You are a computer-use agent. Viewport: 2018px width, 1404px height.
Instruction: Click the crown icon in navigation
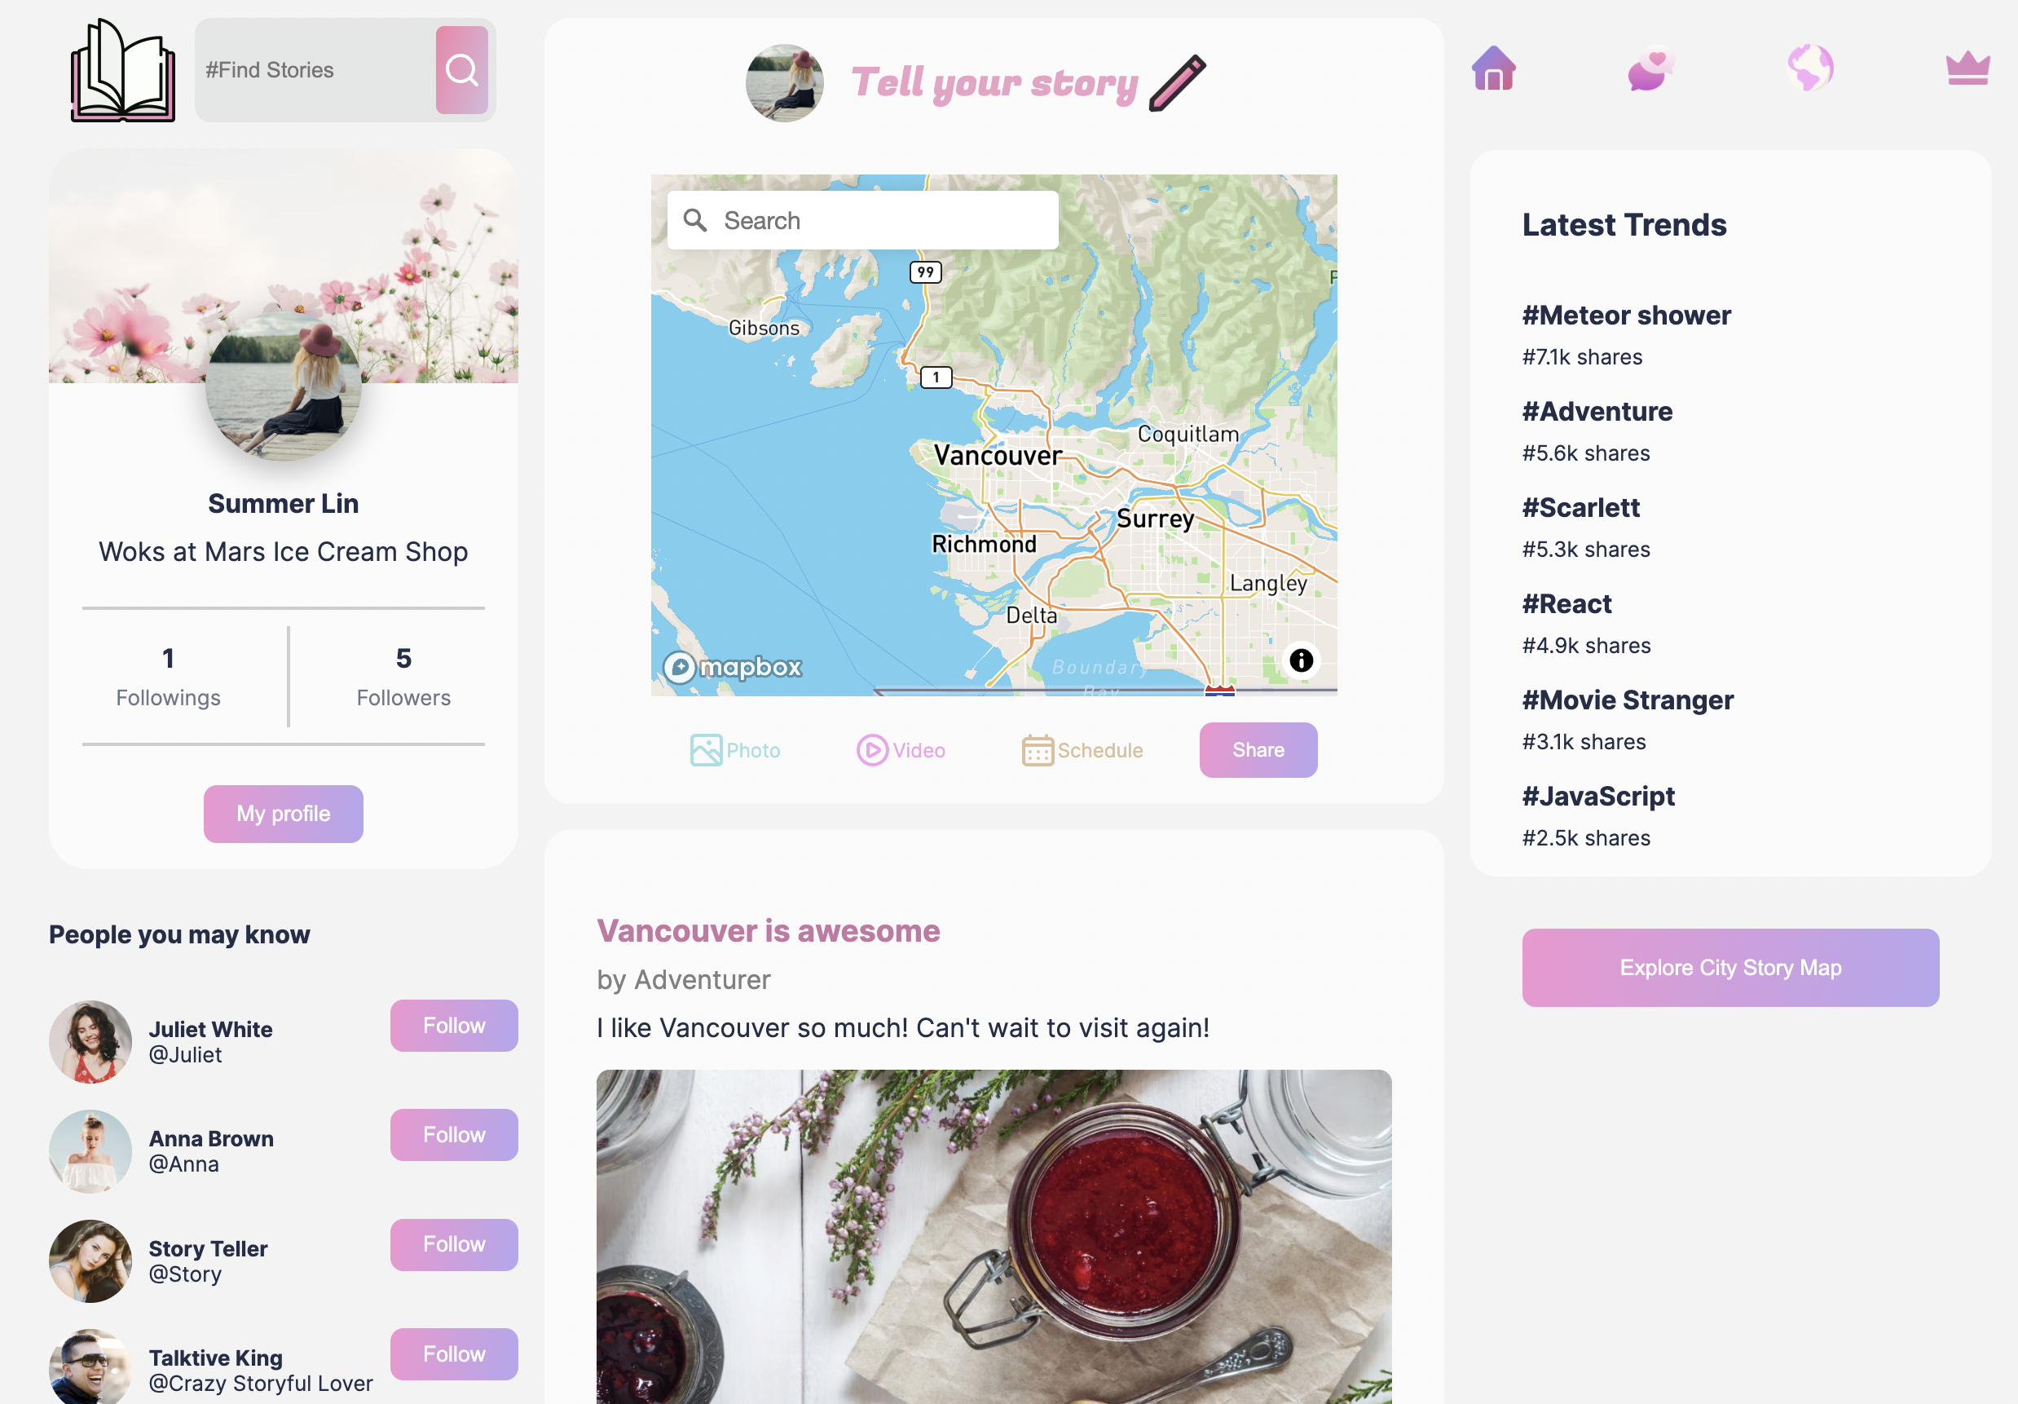pos(1968,68)
